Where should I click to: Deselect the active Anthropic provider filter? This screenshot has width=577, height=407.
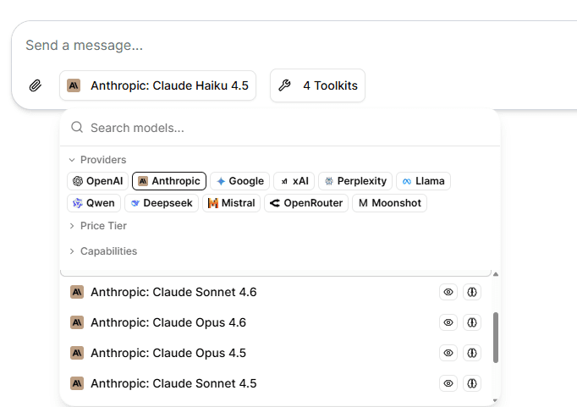point(169,181)
